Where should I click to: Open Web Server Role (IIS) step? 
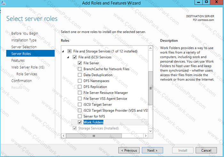[28, 67]
